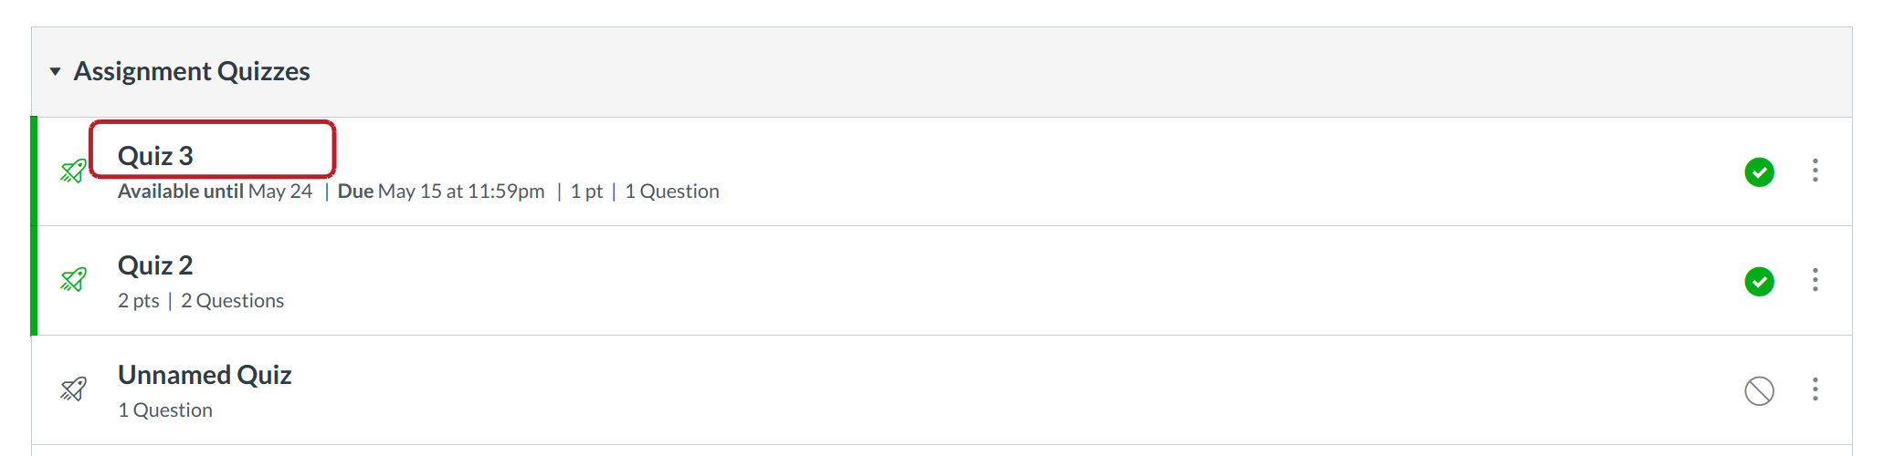
Task: Open the options menu for Quiz 2
Action: (1815, 280)
